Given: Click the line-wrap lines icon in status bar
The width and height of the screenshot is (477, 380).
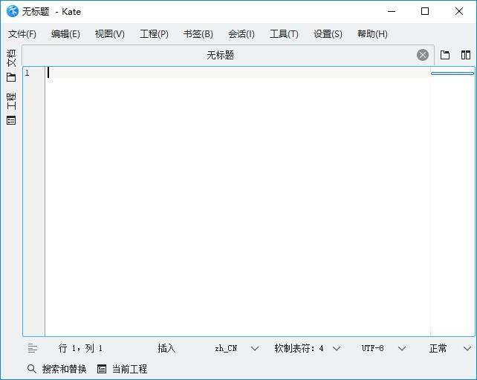Looking at the screenshot, I should click(33, 348).
